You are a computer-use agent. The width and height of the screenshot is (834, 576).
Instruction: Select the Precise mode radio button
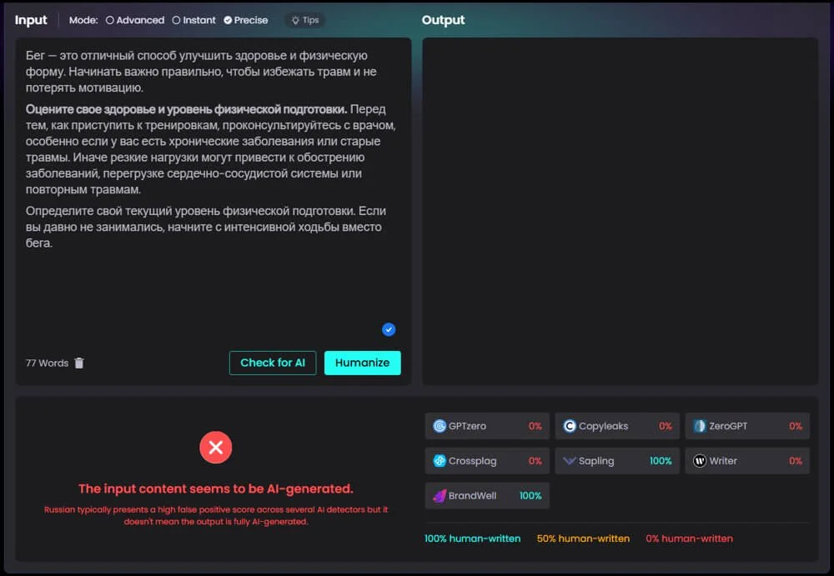coord(228,20)
